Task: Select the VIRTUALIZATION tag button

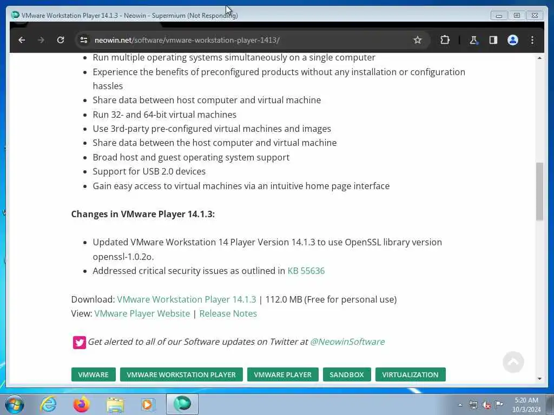Action: (x=410, y=374)
